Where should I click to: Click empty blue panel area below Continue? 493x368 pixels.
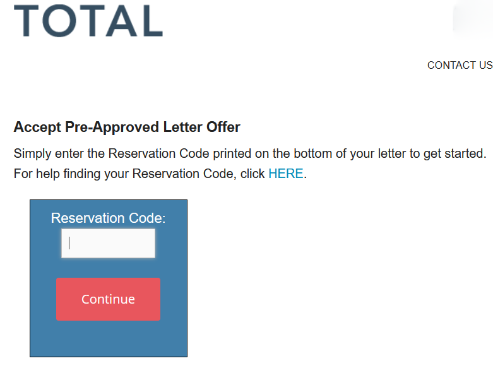[x=108, y=339]
